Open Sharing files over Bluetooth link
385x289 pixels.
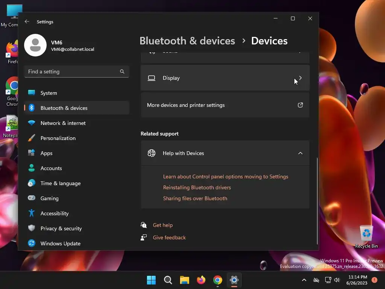tap(195, 198)
